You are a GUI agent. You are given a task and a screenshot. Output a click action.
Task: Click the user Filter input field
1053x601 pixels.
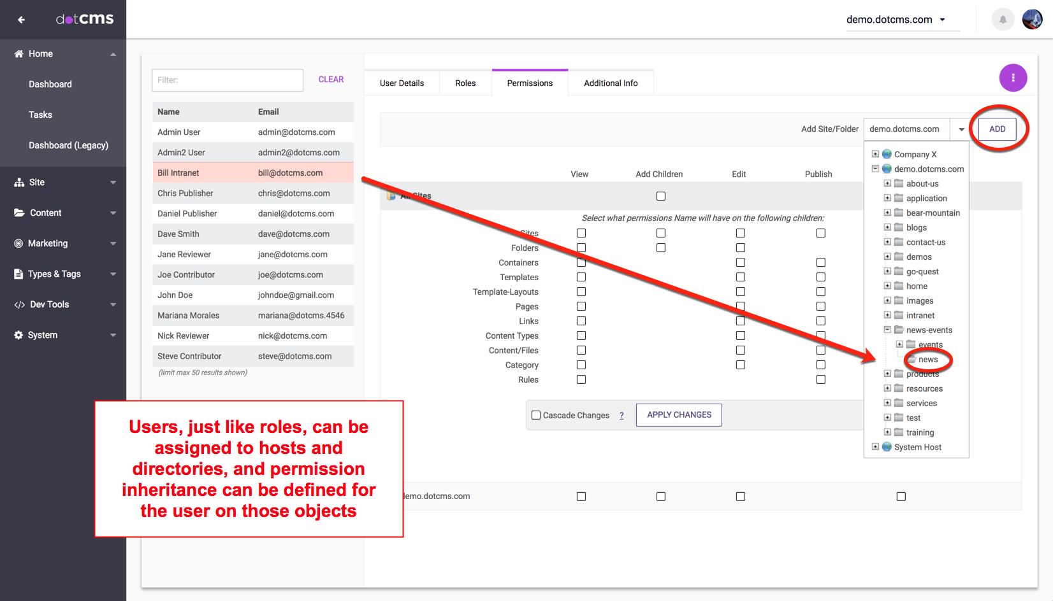click(228, 80)
